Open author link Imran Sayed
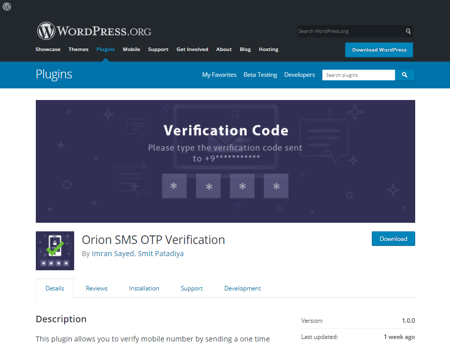 (112, 254)
